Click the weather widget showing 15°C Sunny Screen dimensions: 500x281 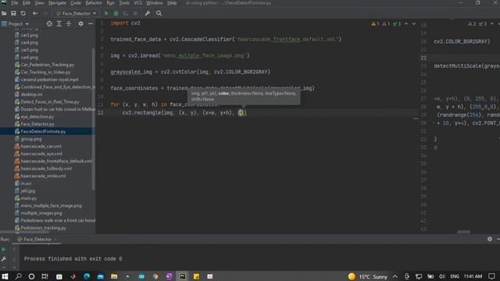click(368, 276)
